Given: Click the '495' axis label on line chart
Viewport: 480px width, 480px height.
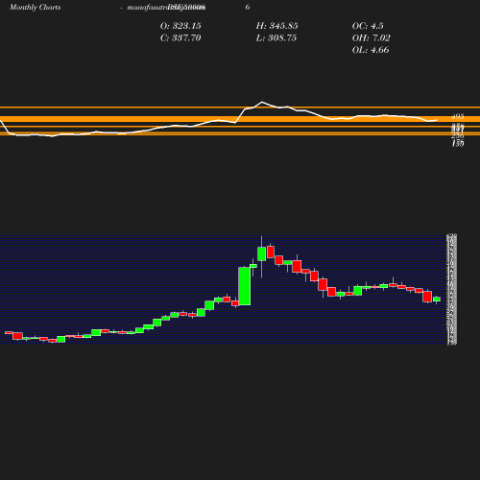Looking at the screenshot, I should click(458, 116).
